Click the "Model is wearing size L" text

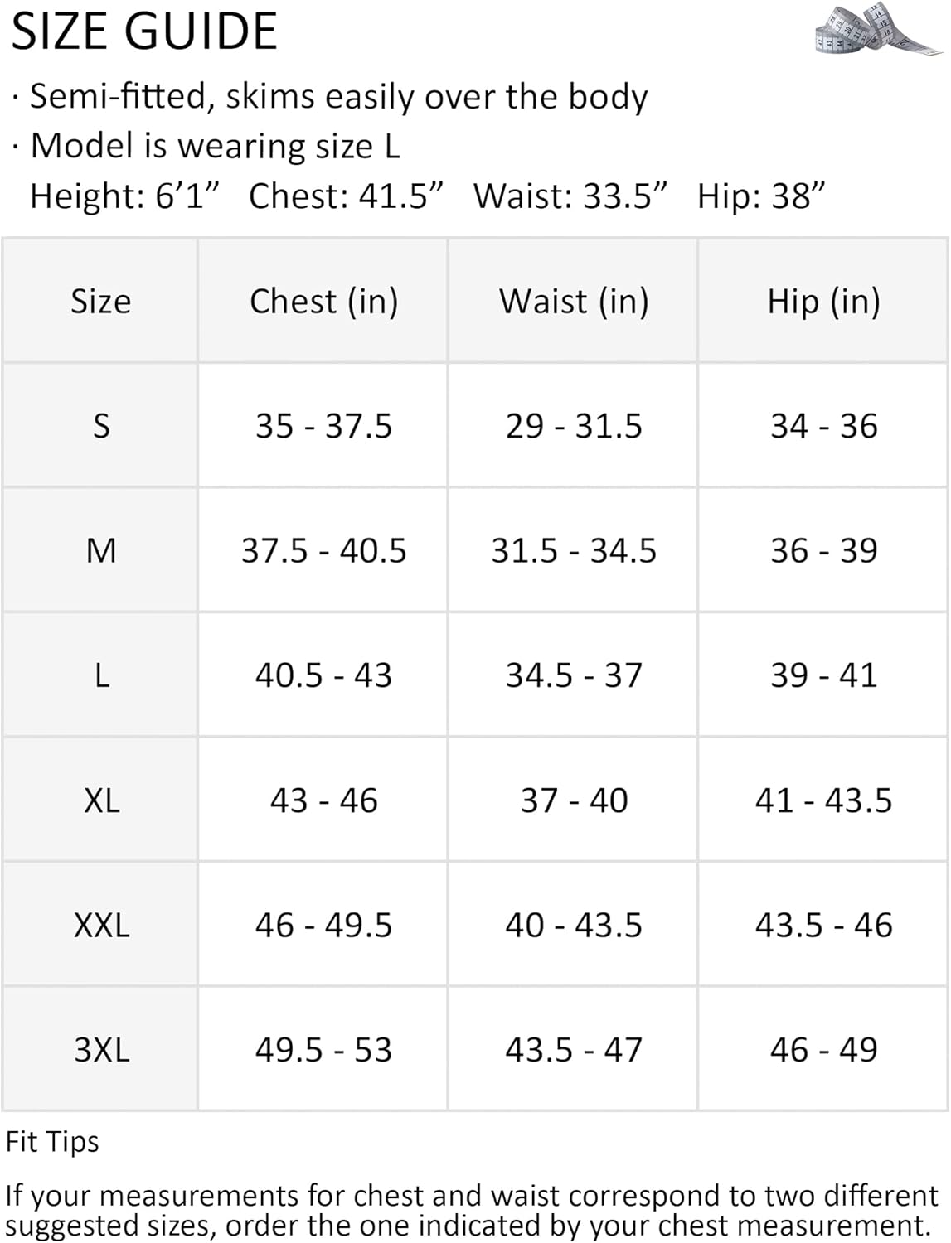tap(215, 146)
